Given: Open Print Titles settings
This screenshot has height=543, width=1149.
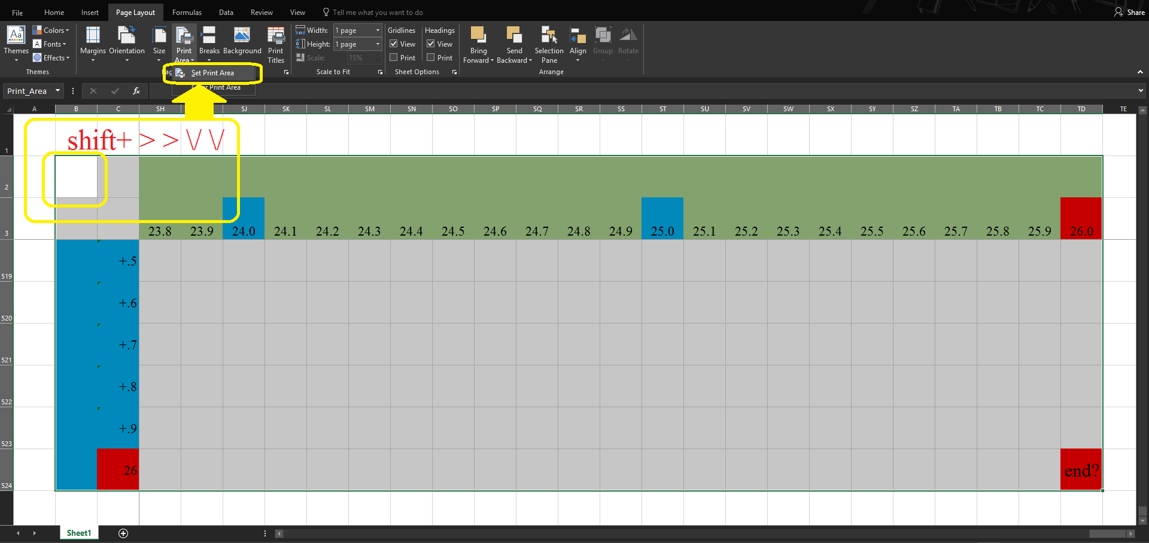Looking at the screenshot, I should [x=276, y=44].
